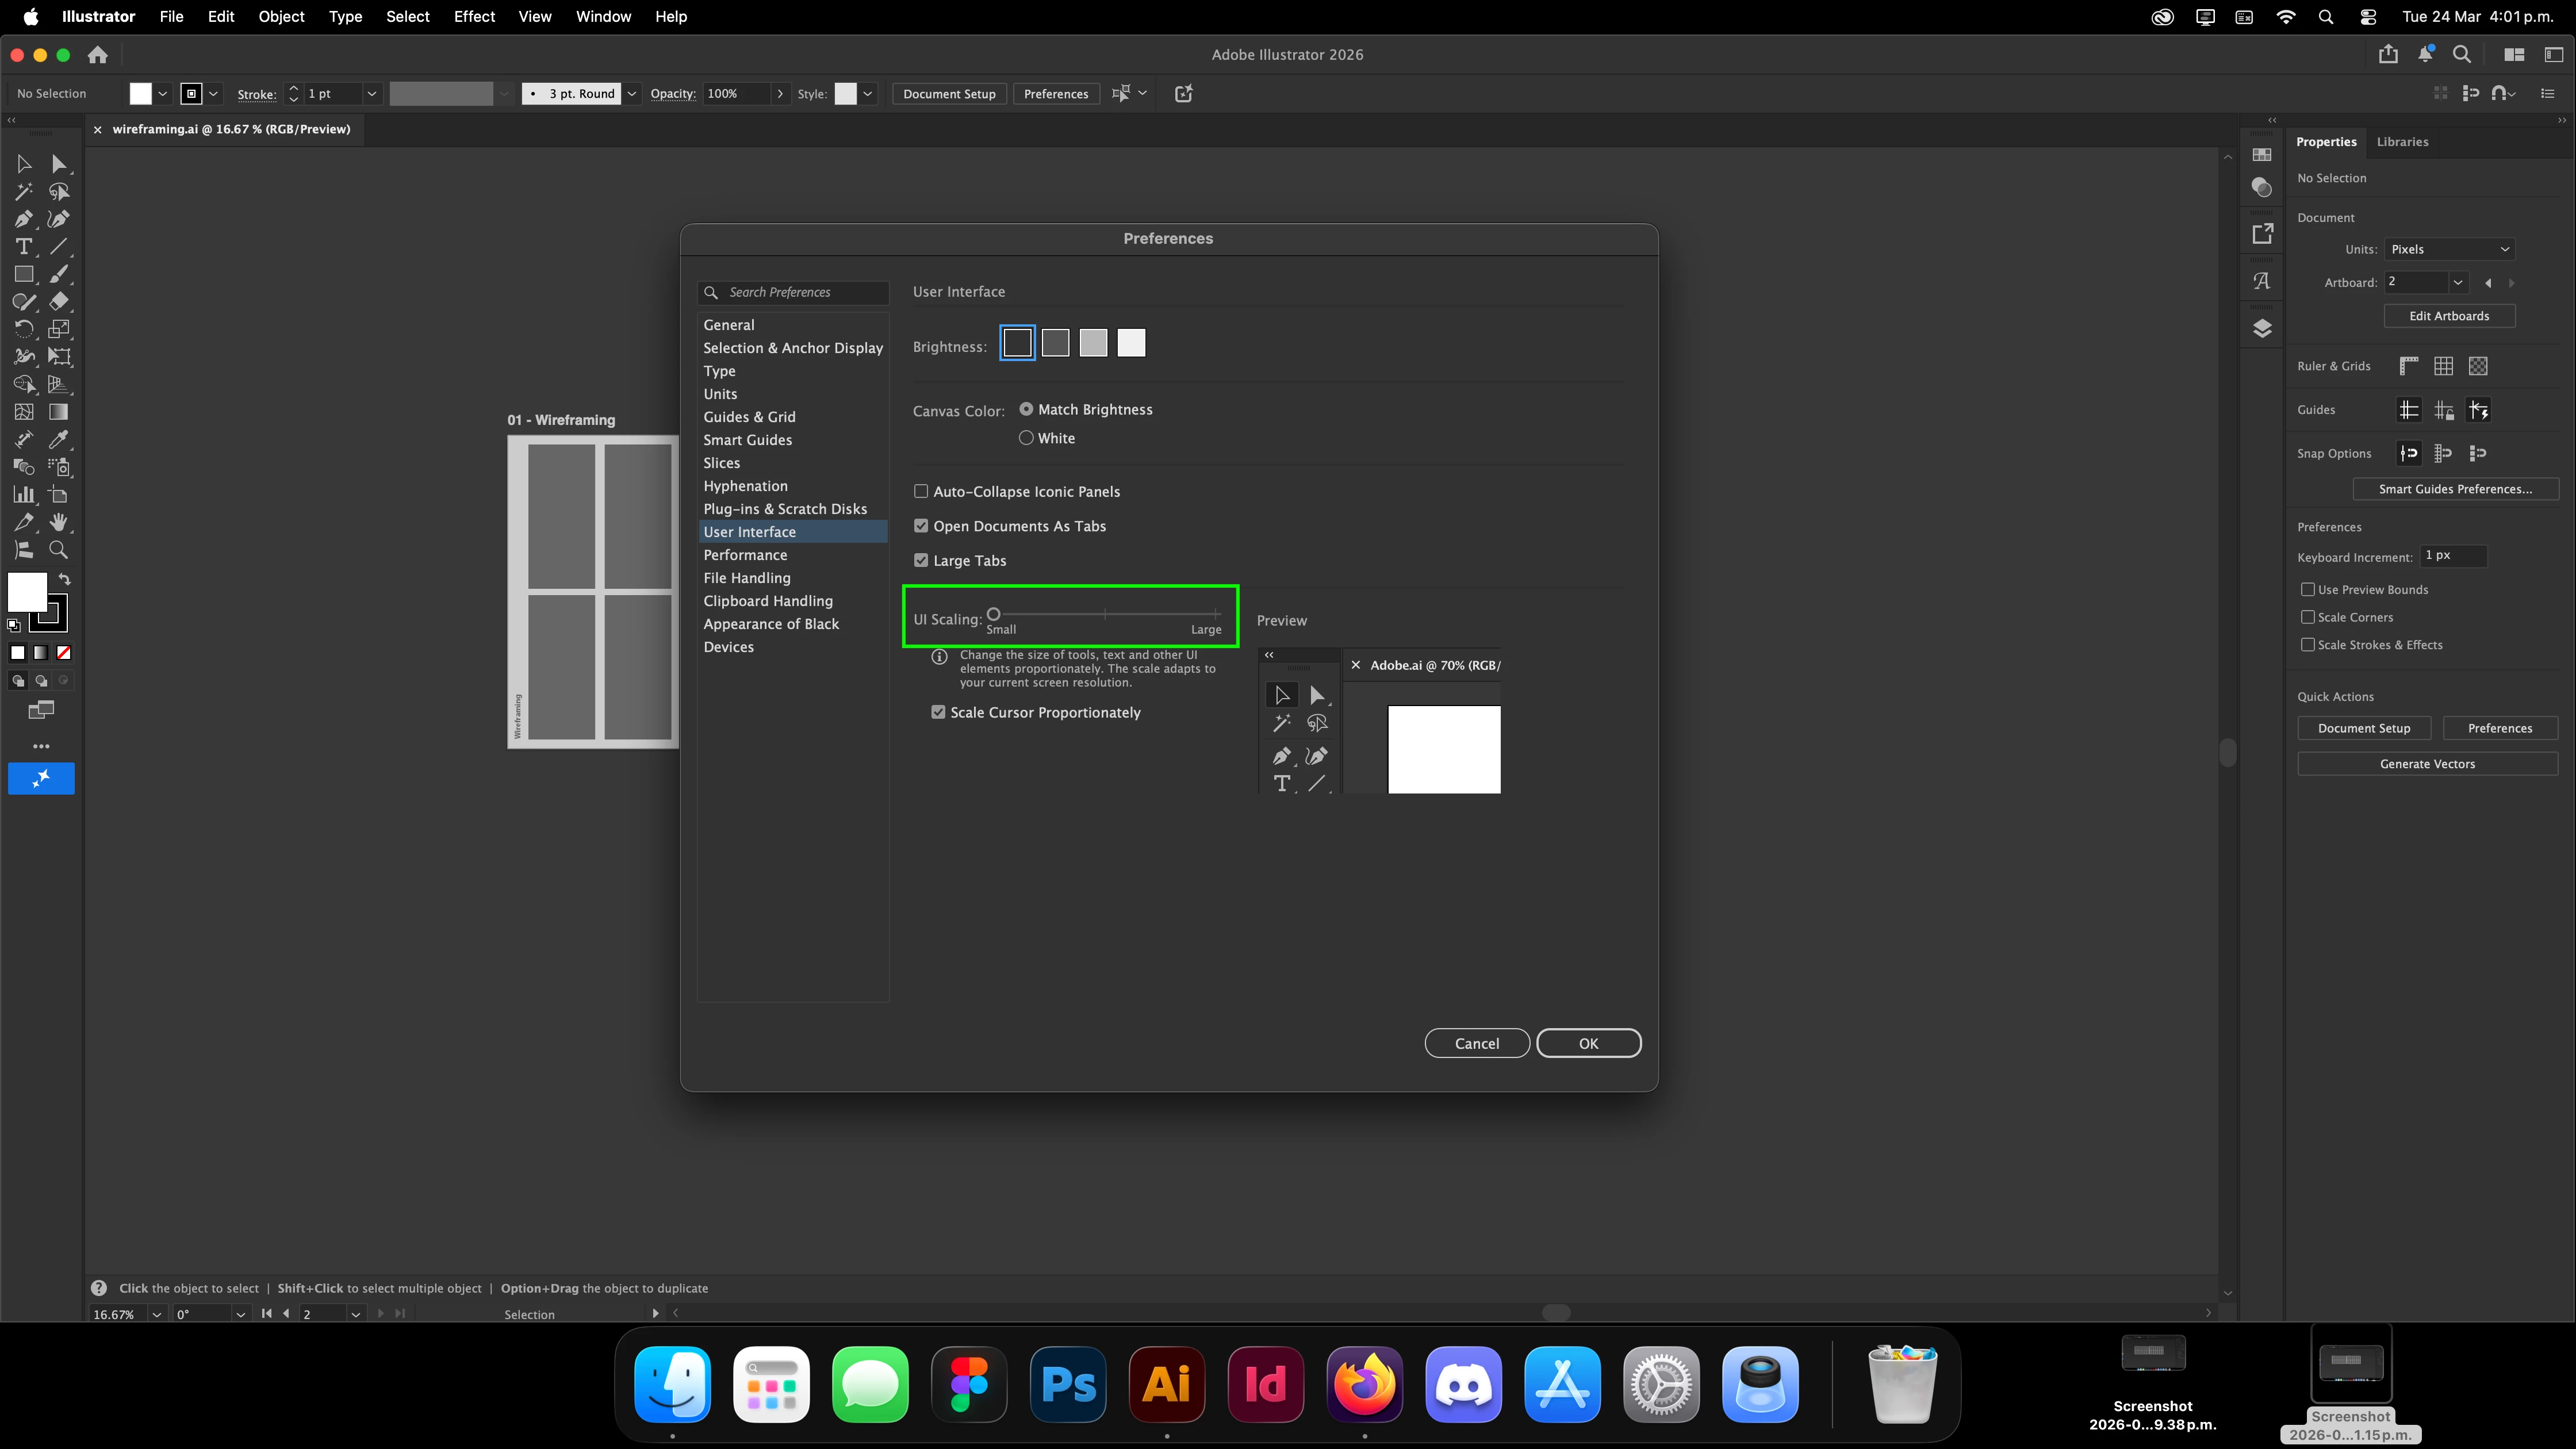Select White canvas color radio button
The image size is (2576, 1449).
[1026, 438]
